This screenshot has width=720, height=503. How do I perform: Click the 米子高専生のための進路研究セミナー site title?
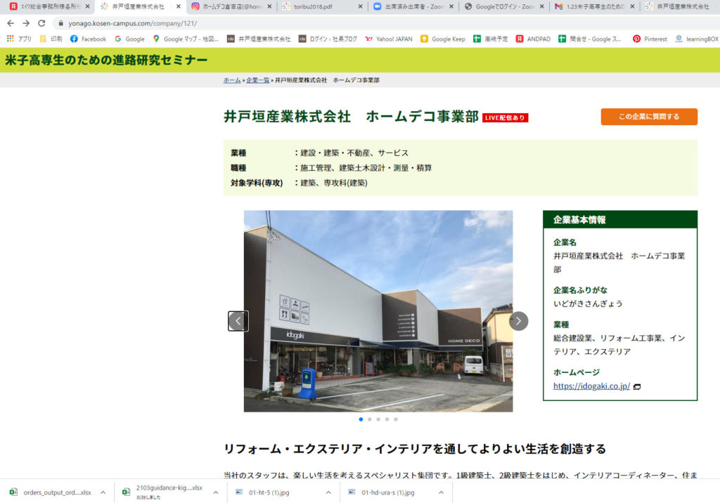107,60
